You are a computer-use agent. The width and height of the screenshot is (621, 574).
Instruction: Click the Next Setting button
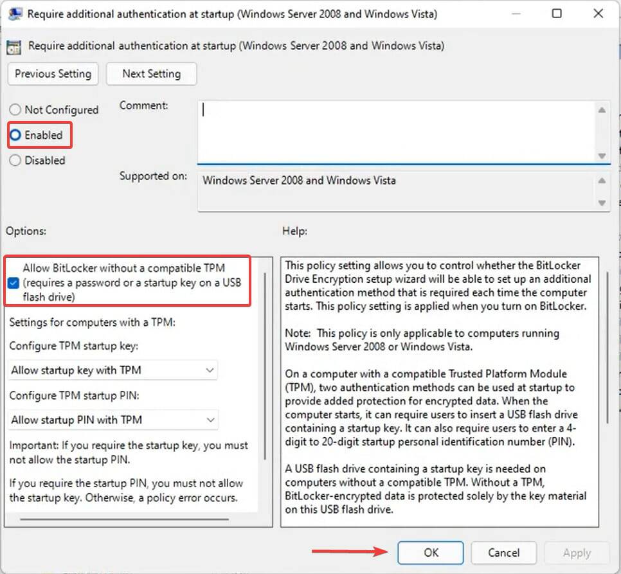(x=151, y=73)
